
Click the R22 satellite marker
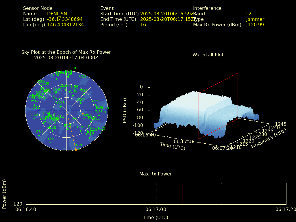[x=101, y=132]
